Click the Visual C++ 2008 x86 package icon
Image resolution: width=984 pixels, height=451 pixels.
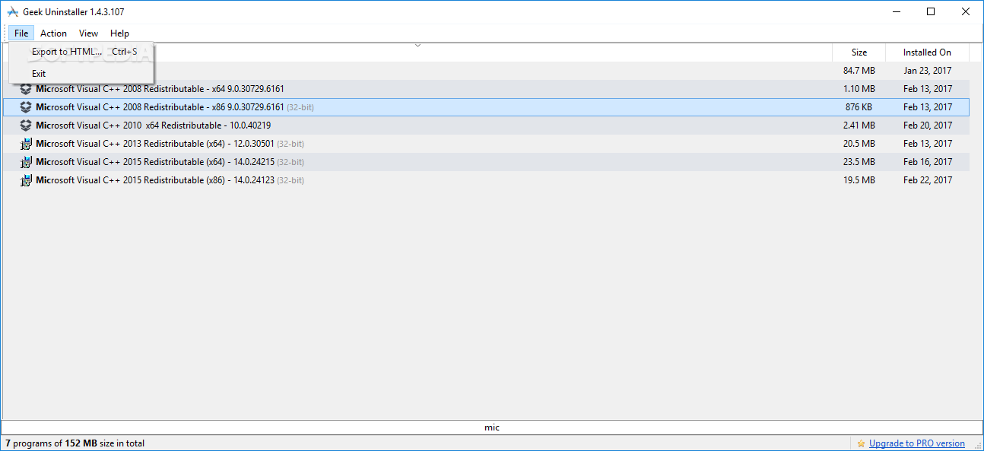coord(26,107)
